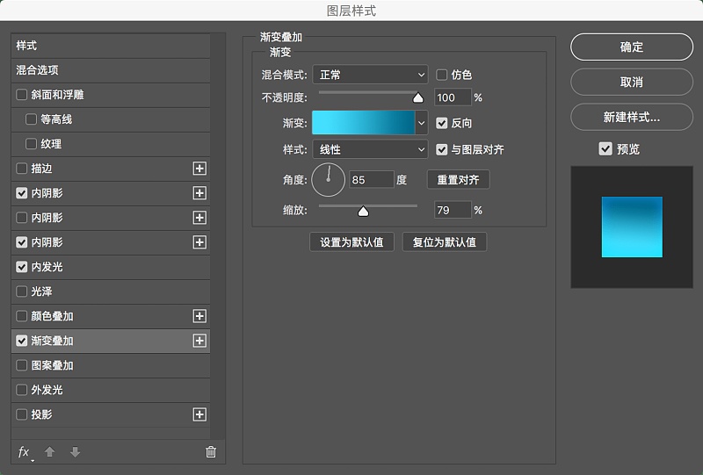Add another 颜色叠加 with its plus icon
The width and height of the screenshot is (703, 475).
tap(199, 316)
